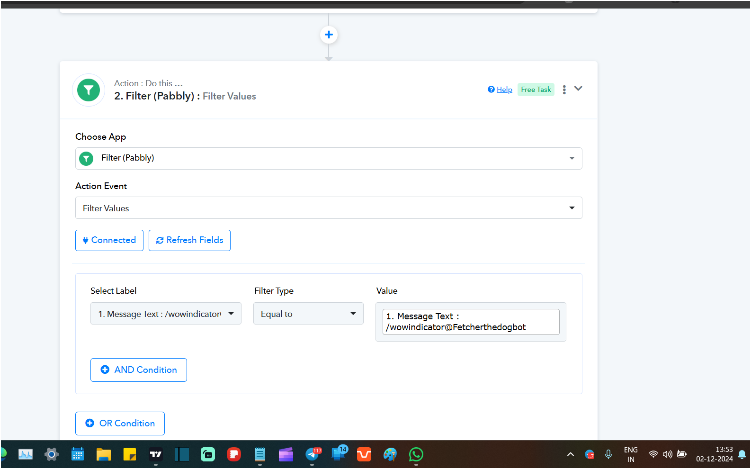Open Sticky Notes from the taskbar
This screenshot has height=469, width=751.
130,455
